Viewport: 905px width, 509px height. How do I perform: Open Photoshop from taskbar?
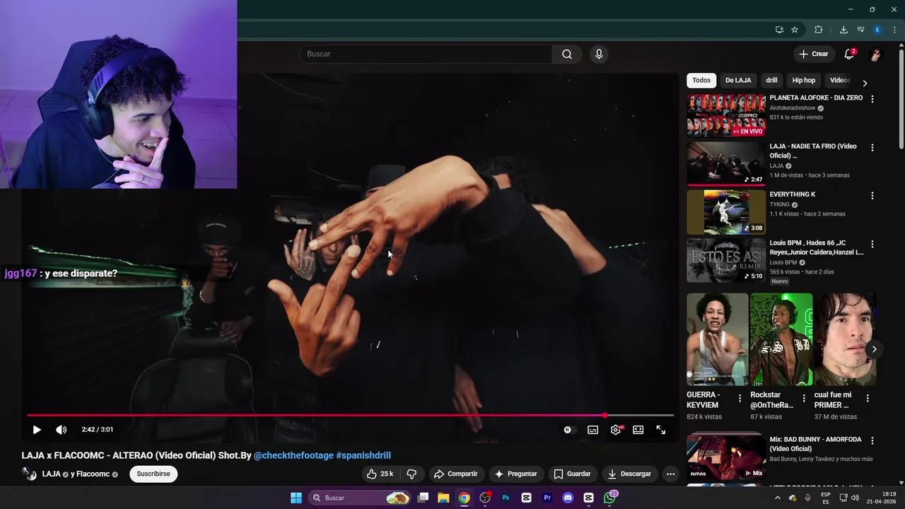click(506, 498)
